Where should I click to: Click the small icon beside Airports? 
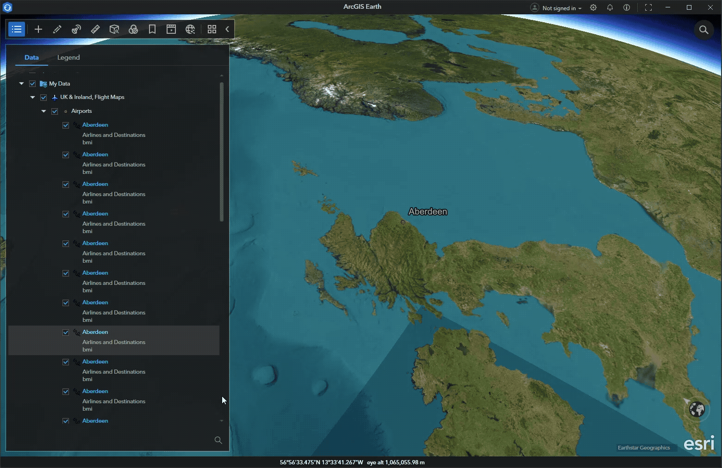[x=65, y=111]
